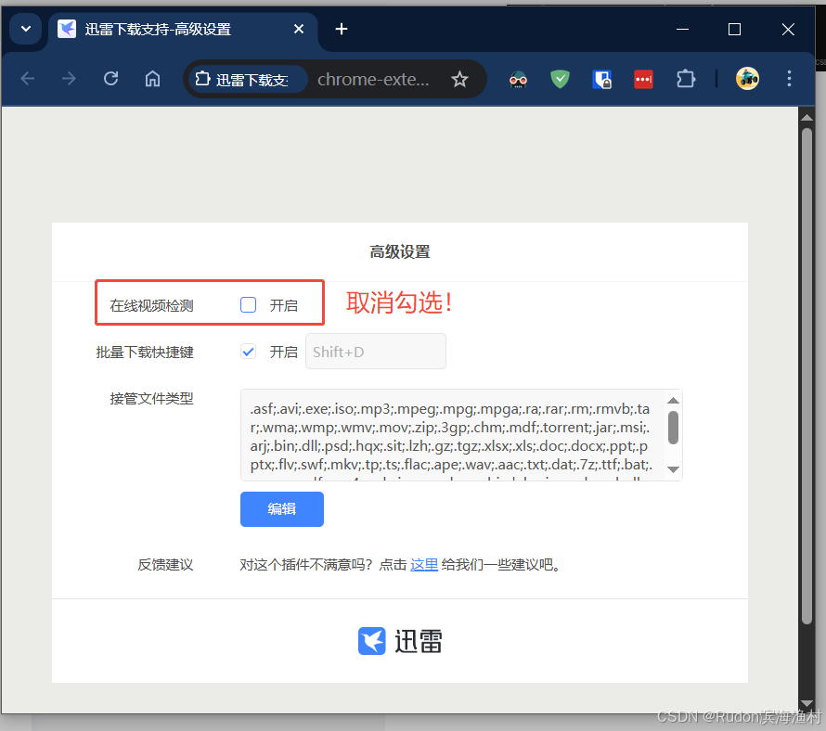Close the 迅雷下载支持 tab
The height and width of the screenshot is (731, 826).
point(299,29)
